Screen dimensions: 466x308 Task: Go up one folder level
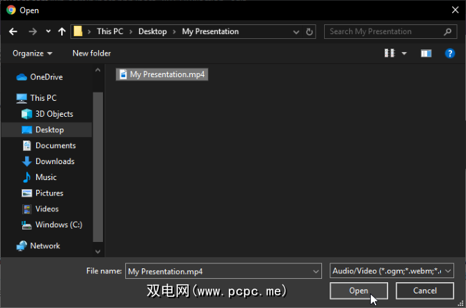(62, 31)
